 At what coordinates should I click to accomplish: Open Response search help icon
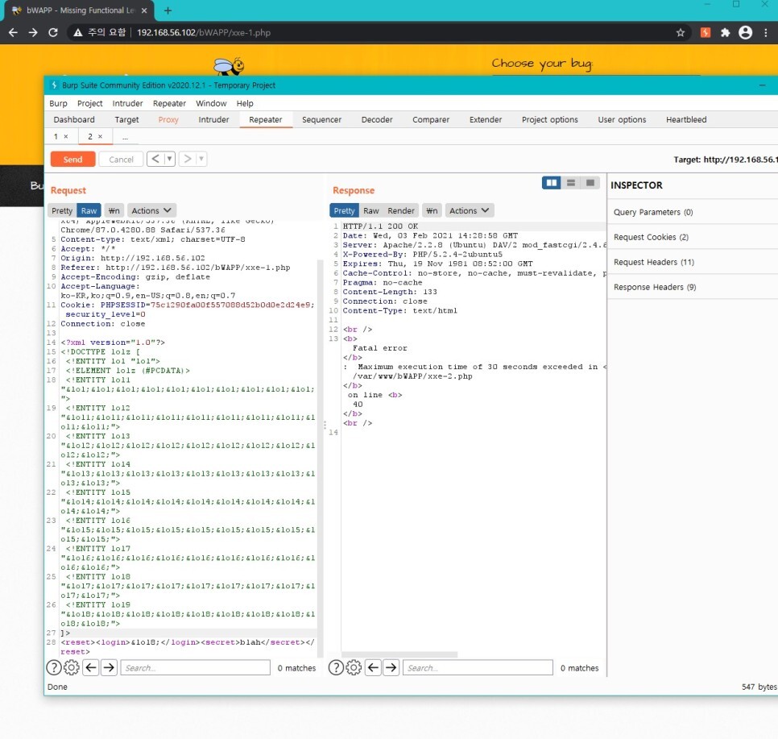click(336, 667)
